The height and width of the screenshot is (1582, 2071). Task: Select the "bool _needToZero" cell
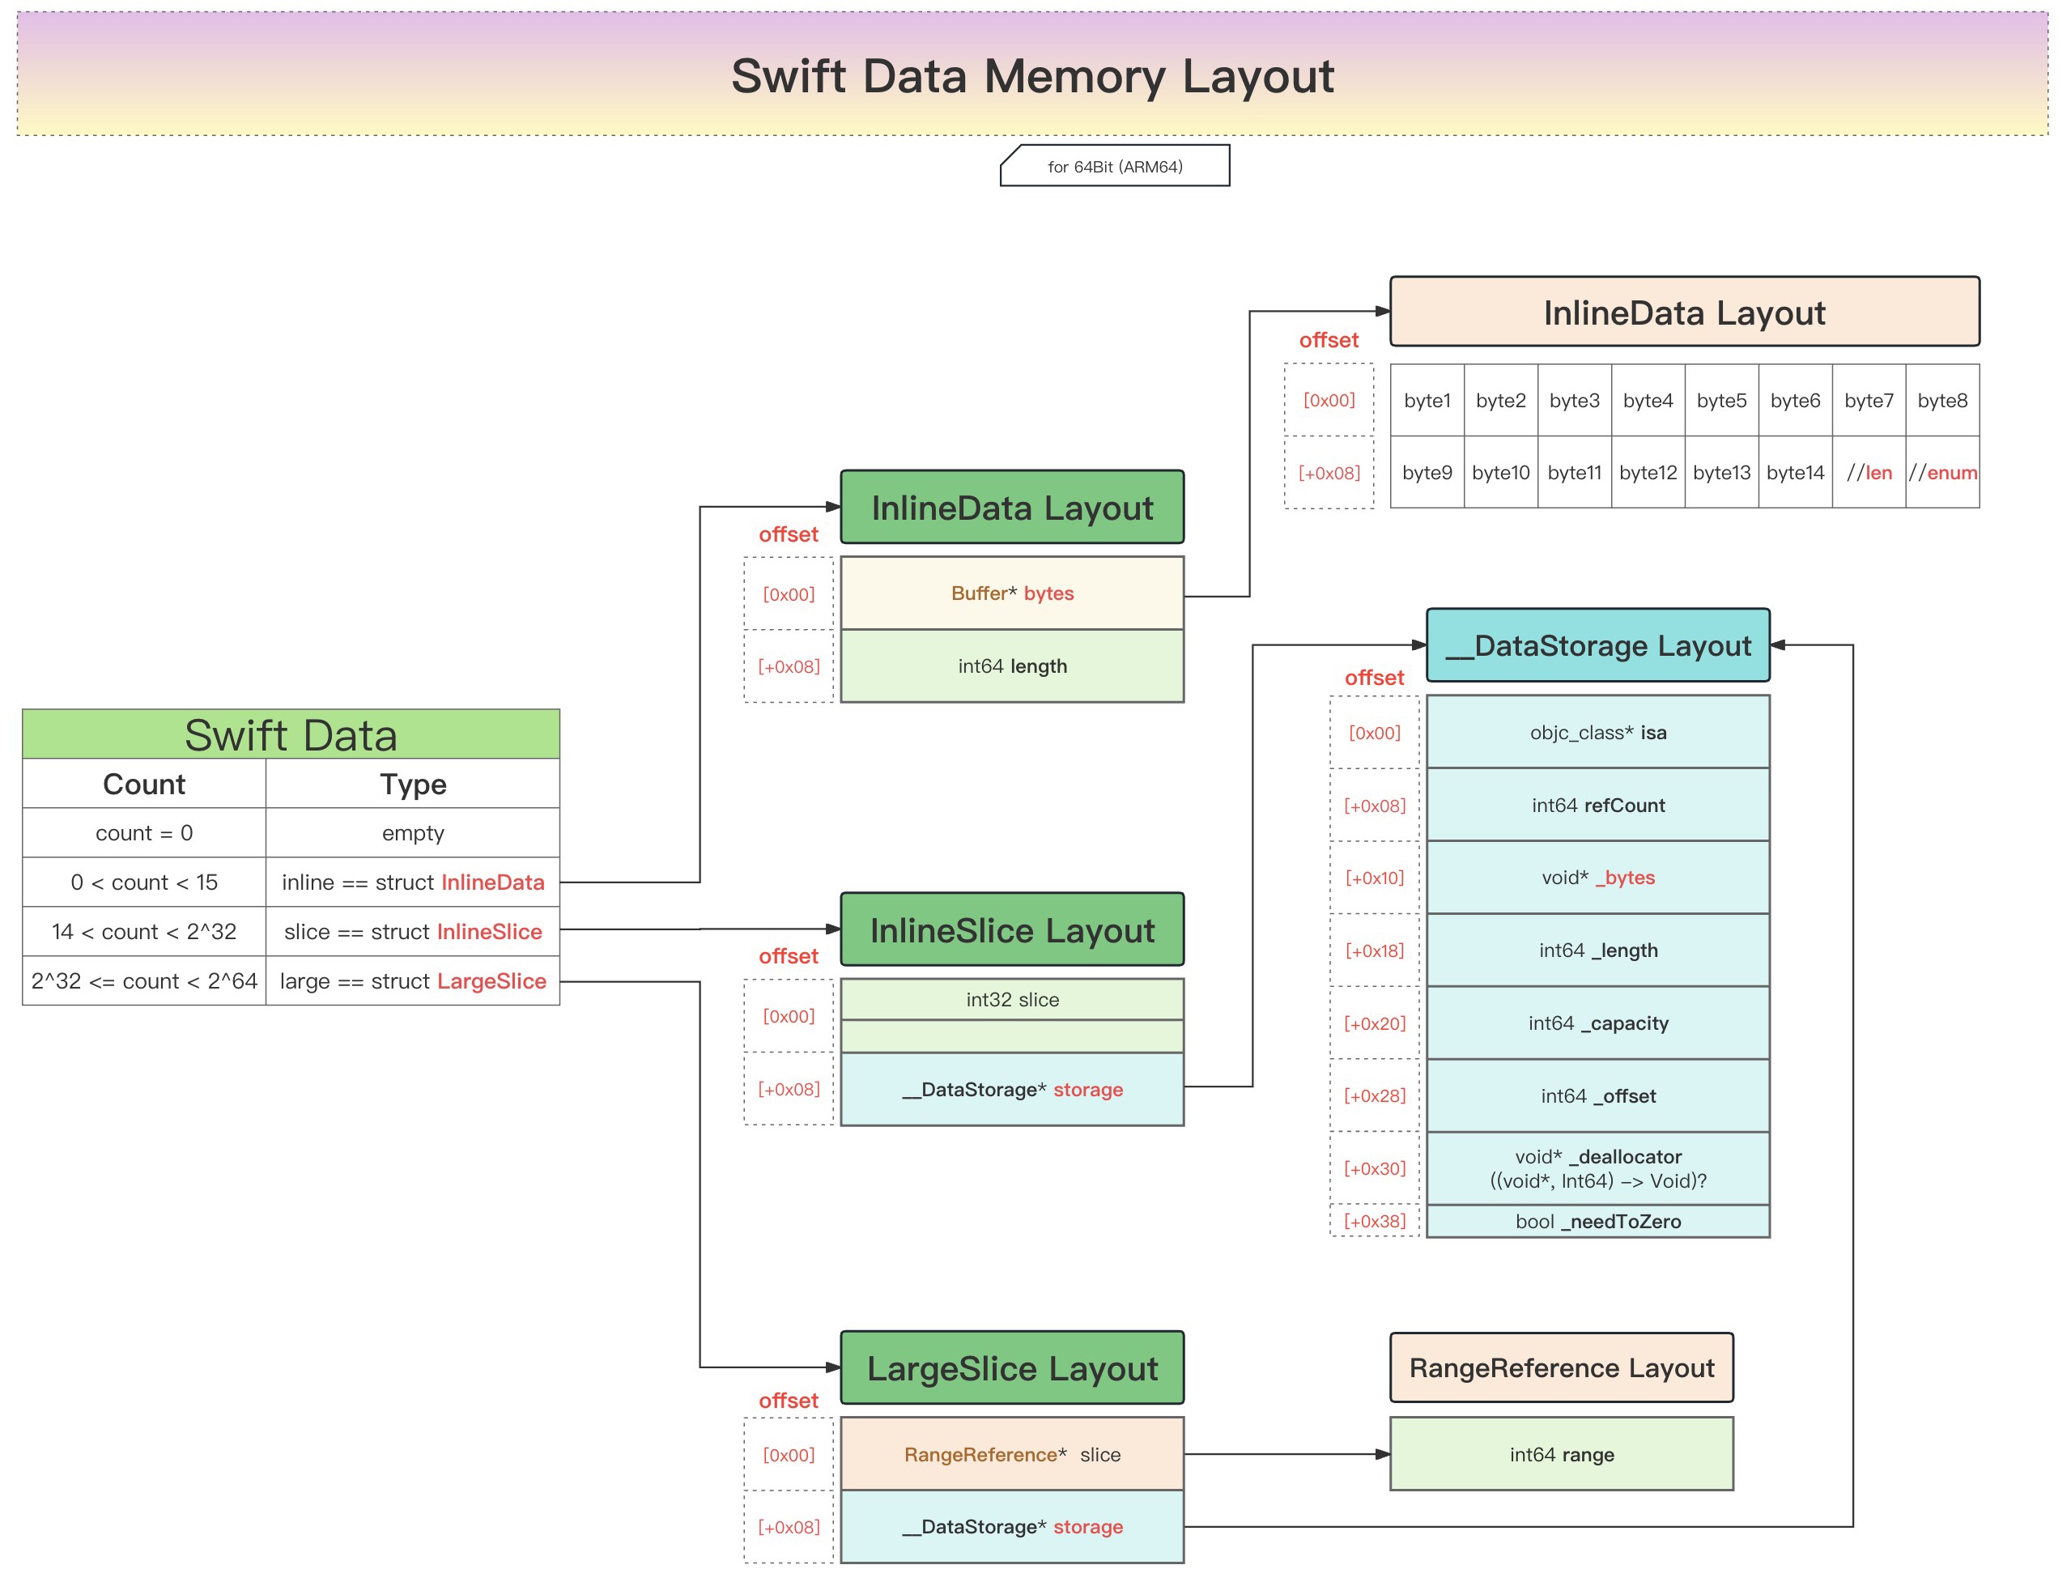click(x=1597, y=1222)
